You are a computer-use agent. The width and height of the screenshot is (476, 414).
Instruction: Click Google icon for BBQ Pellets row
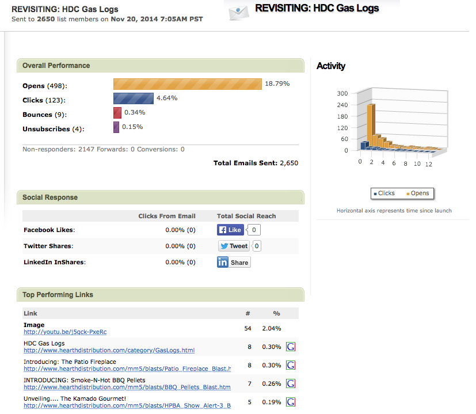click(x=291, y=383)
